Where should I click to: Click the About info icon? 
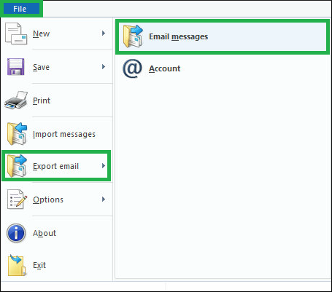pos(16,233)
